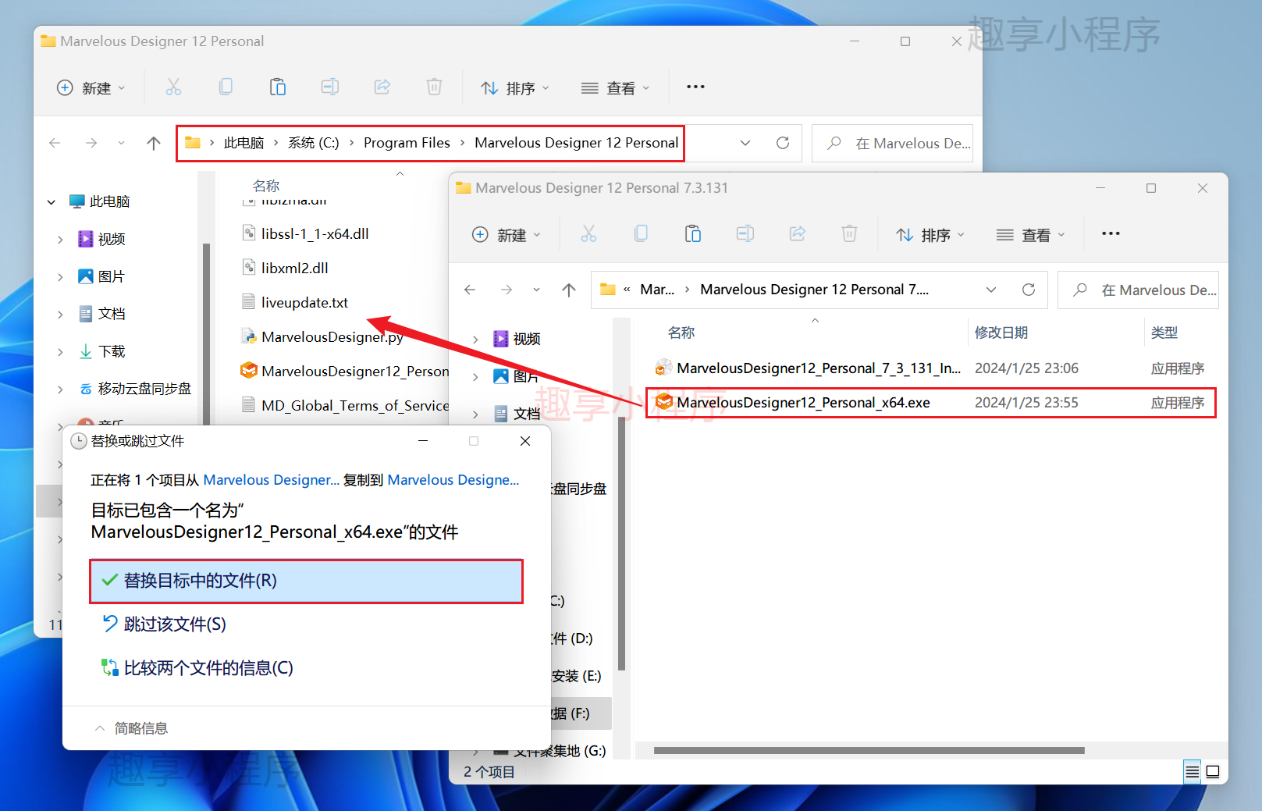This screenshot has width=1262, height=811.
Task: Expand address history dropdown in back window
Action: tap(745, 143)
